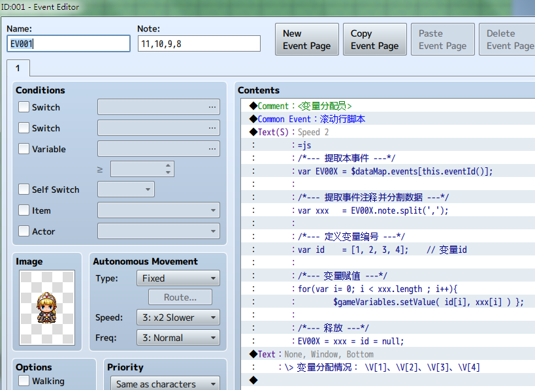The width and height of the screenshot is (535, 390).
Task: Open Priority dropdown showing Same as characters
Action: [165, 383]
